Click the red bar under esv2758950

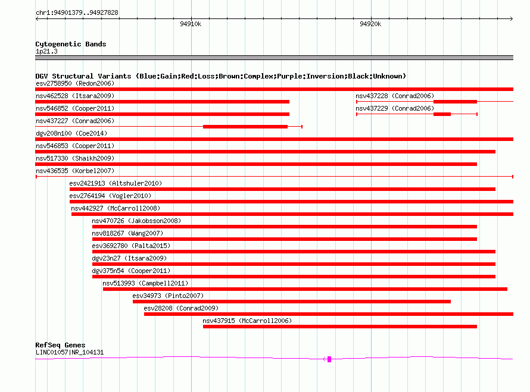pos(274,89)
